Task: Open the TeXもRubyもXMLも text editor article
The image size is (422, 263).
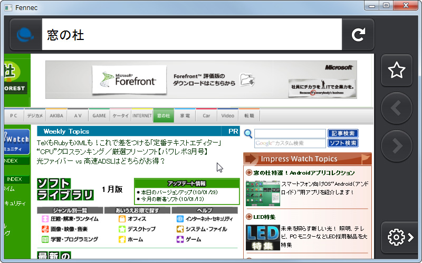Action: coord(129,143)
